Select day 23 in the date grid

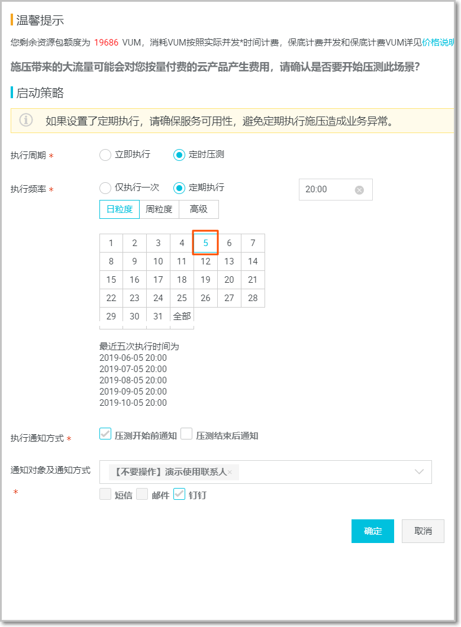coord(135,298)
